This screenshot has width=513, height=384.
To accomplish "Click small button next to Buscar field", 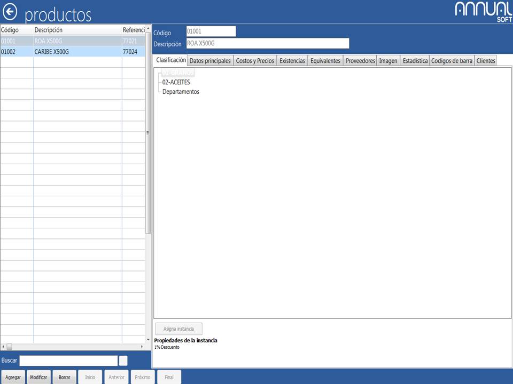I will click(x=123, y=361).
